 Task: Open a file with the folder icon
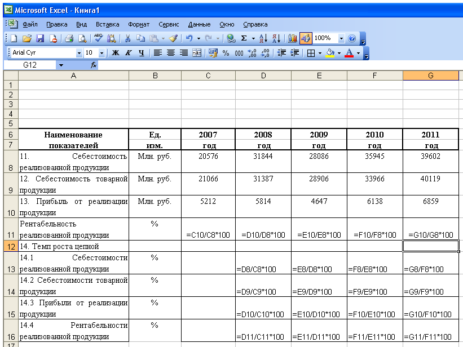coord(27,38)
